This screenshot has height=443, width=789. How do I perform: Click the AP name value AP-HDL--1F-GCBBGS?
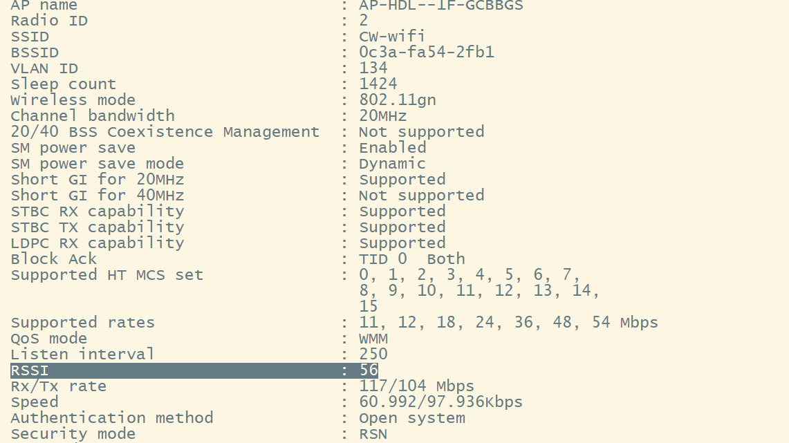pyautogui.click(x=440, y=6)
